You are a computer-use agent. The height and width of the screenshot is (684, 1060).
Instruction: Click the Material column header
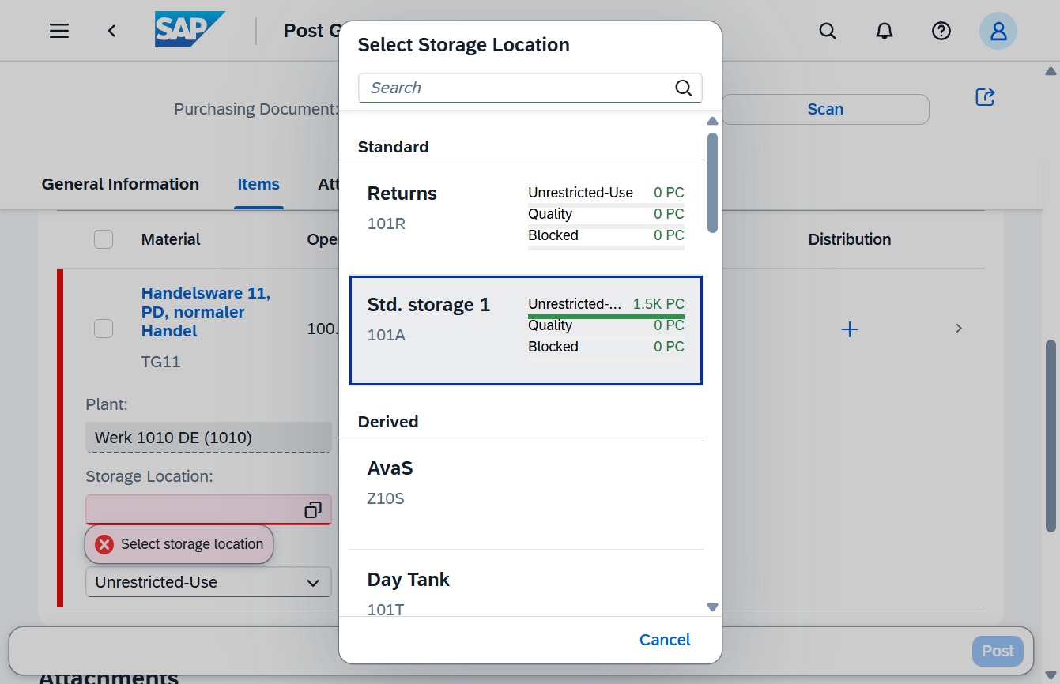click(171, 239)
